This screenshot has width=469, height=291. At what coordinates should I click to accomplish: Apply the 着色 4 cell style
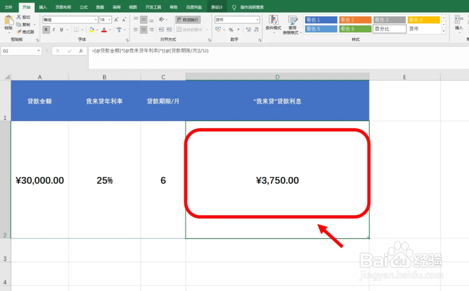(423, 20)
